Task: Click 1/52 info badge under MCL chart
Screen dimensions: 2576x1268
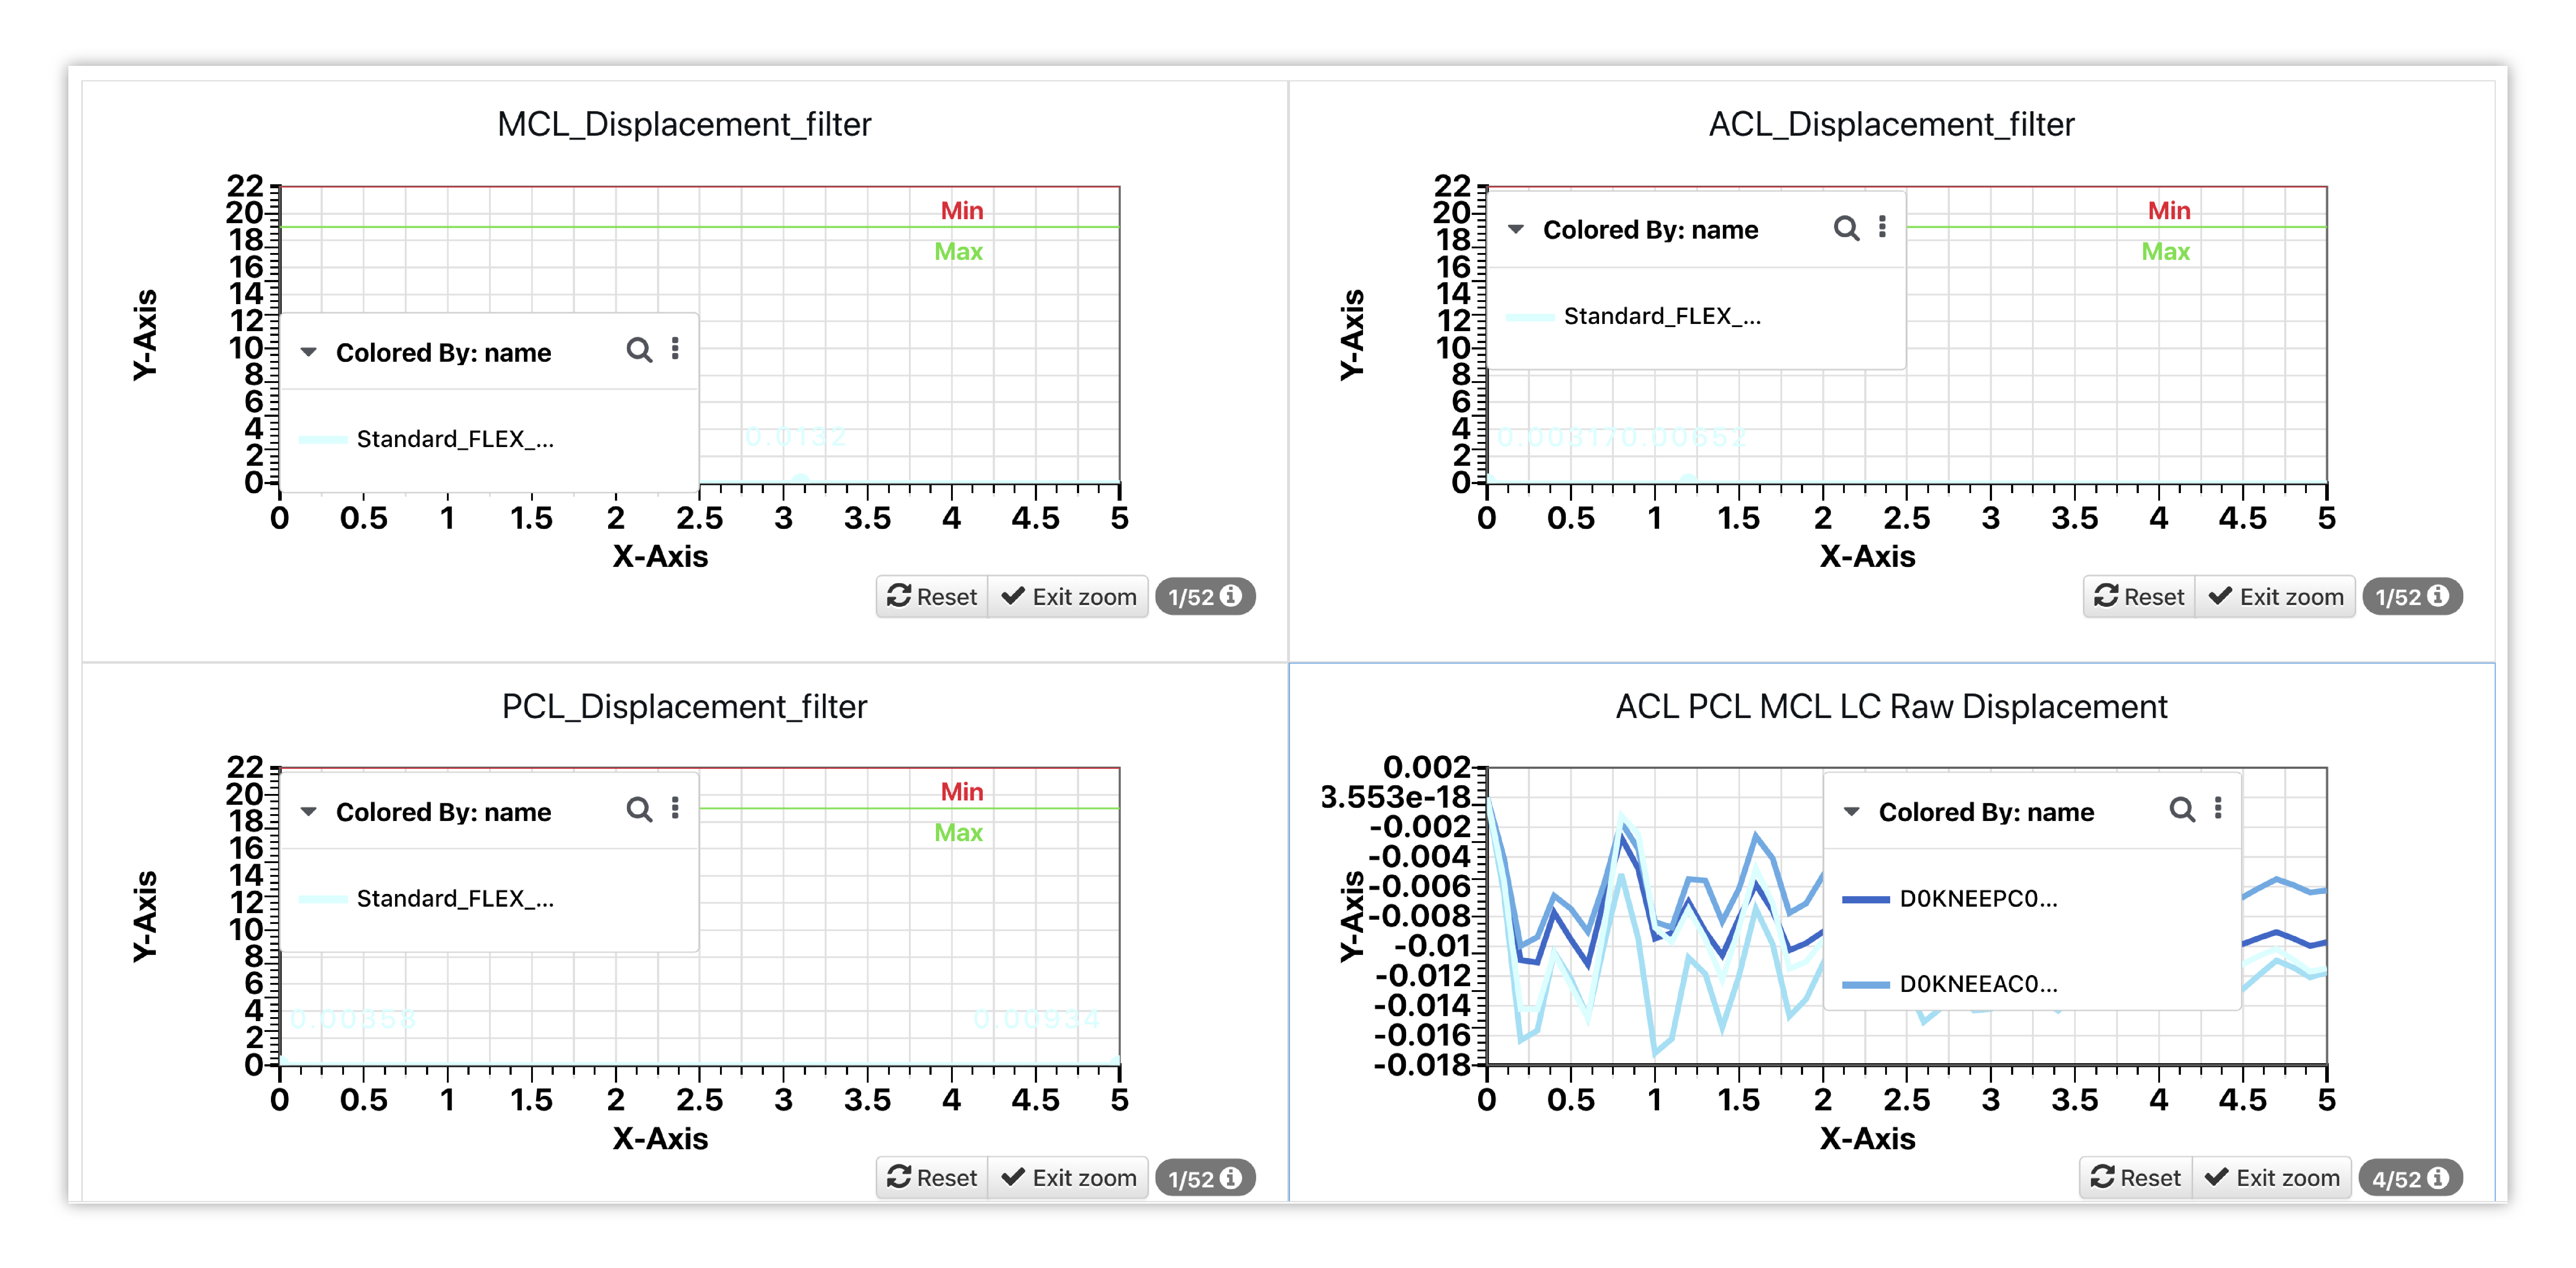Action: pos(1205,597)
